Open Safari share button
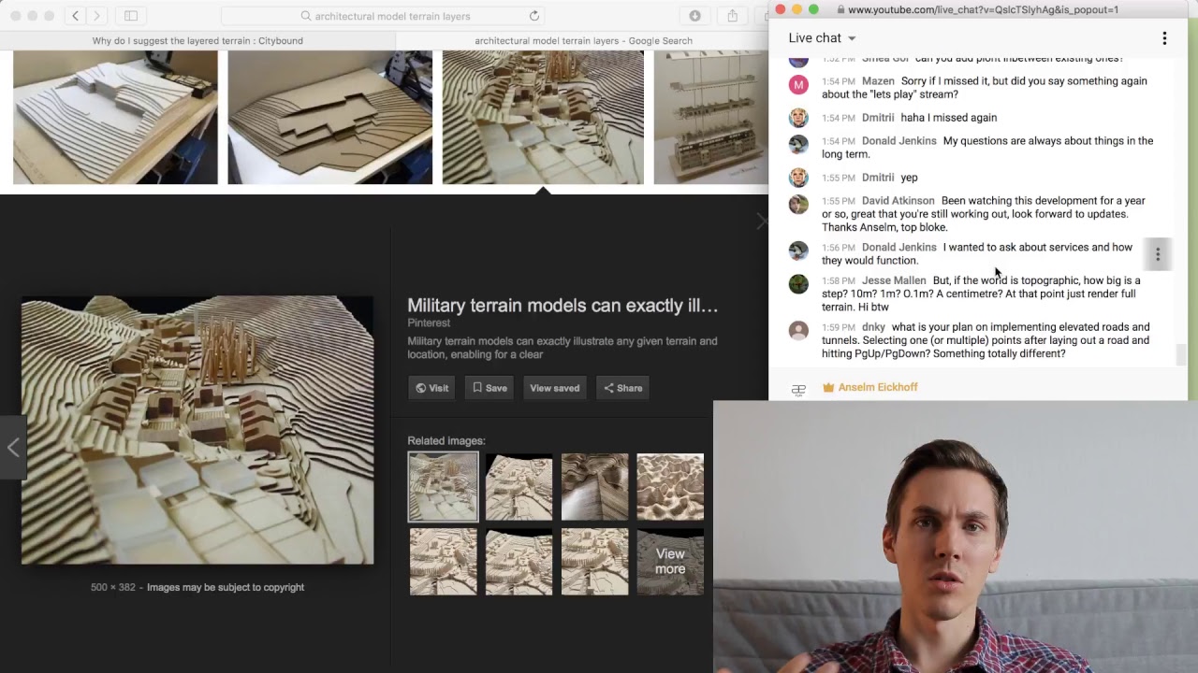The width and height of the screenshot is (1198, 673). [733, 16]
